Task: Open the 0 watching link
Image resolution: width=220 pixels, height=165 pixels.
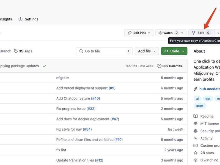Action: 209,160
